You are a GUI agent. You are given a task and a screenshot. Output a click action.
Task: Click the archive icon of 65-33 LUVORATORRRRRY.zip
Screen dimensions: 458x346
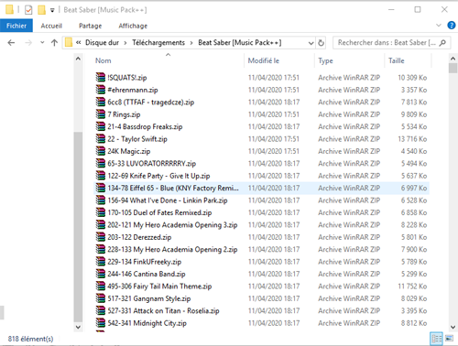pos(101,163)
